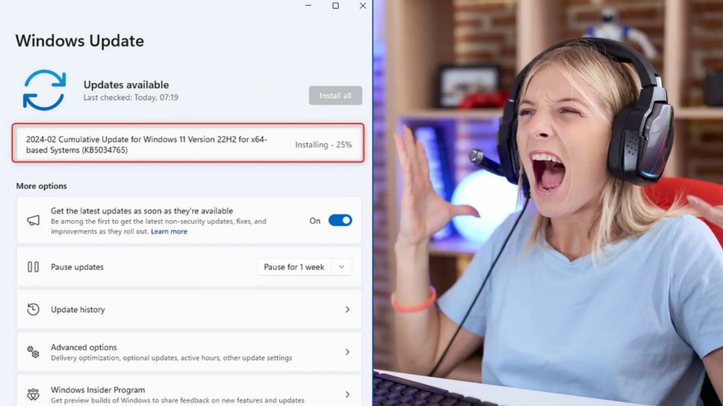Open the Windows Insider Program row label
The height and width of the screenshot is (406, 723).
click(x=98, y=390)
